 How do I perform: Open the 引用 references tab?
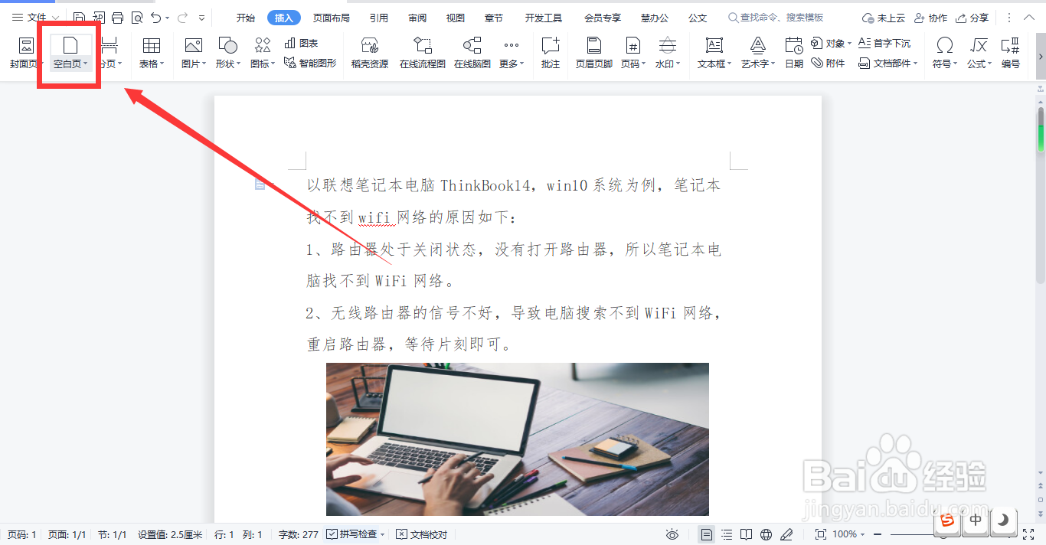(x=378, y=18)
